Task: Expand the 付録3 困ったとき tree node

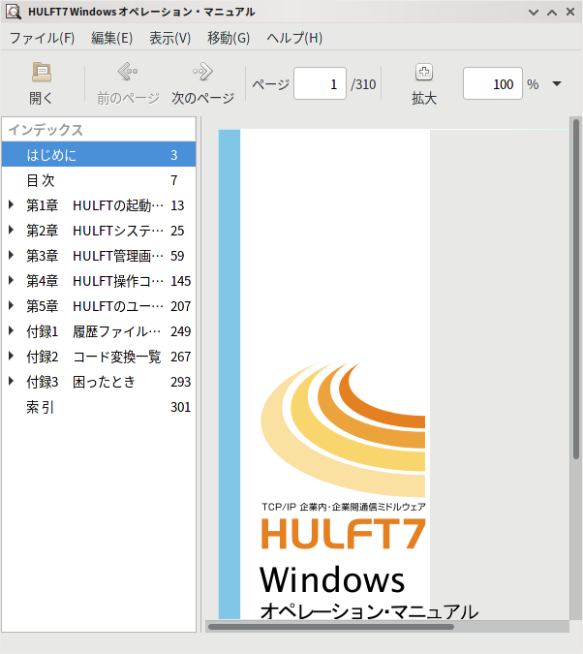Action: tap(12, 381)
